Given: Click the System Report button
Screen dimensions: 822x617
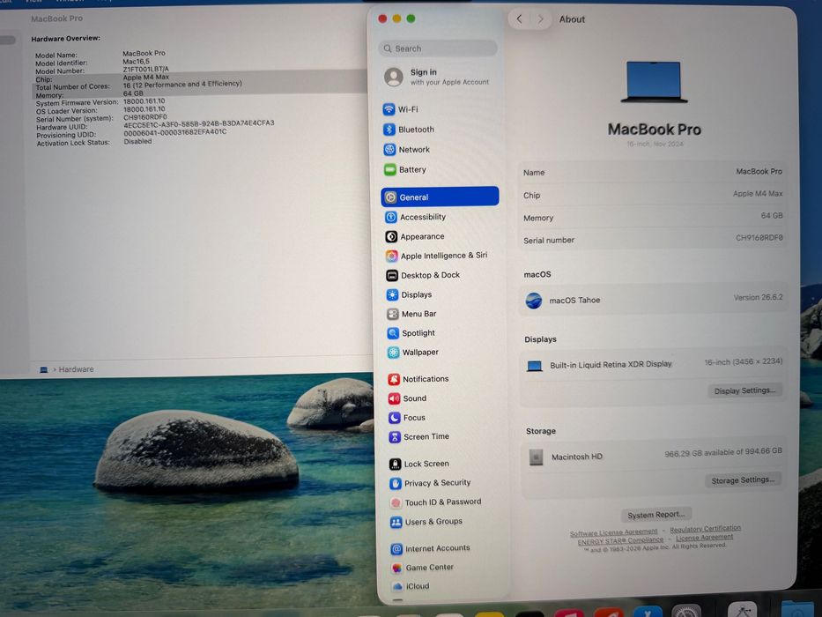Looking at the screenshot, I should 656,515.
